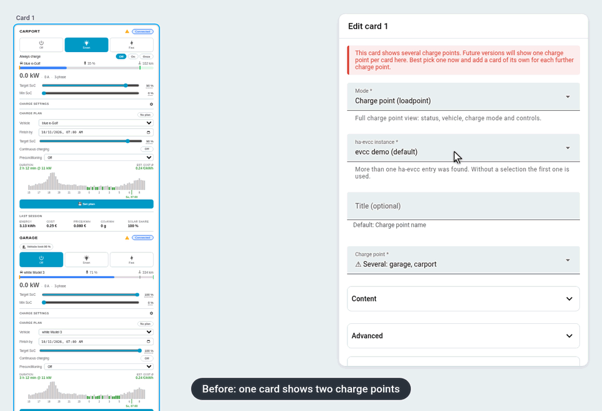Toggle Garage Continuous charging switch
Image resolution: width=602 pixels, height=411 pixels.
pyautogui.click(x=147, y=358)
